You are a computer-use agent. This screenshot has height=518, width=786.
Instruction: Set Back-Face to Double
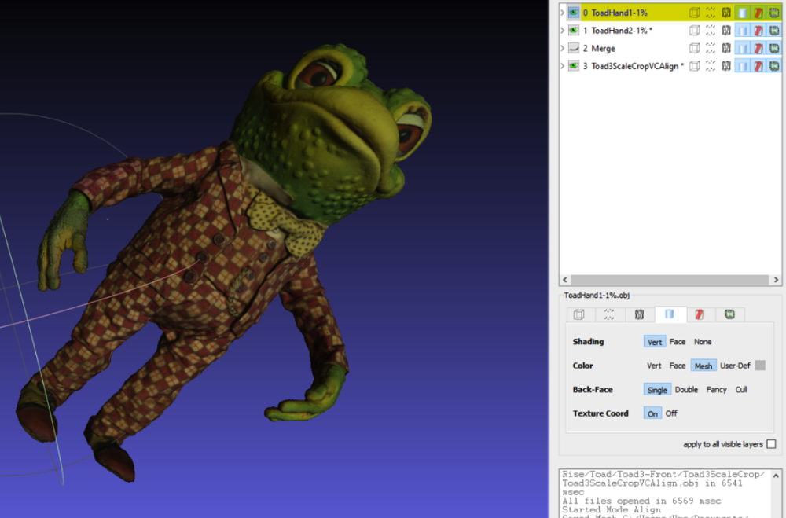pyautogui.click(x=686, y=390)
